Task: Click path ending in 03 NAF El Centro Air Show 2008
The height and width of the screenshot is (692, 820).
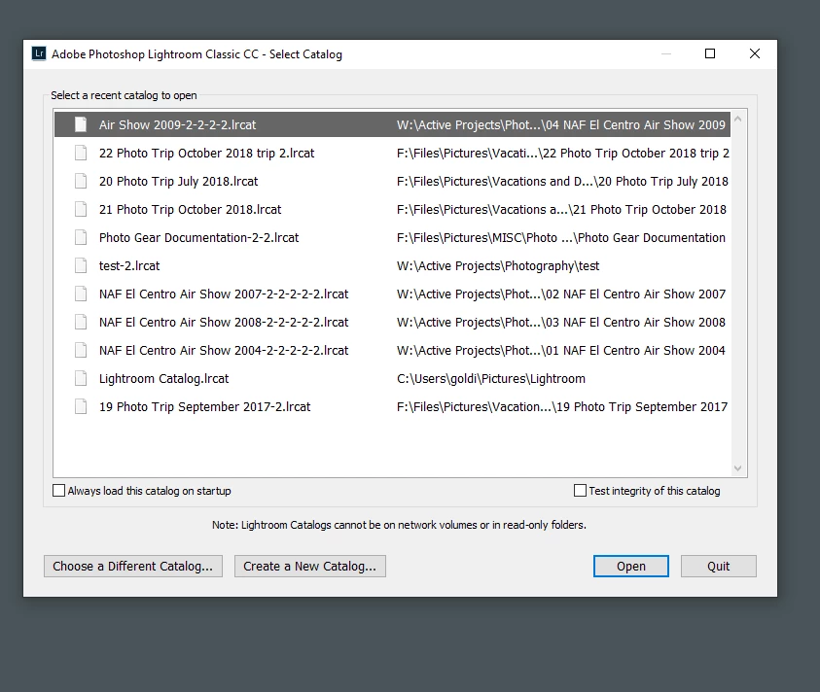Action: [560, 323]
